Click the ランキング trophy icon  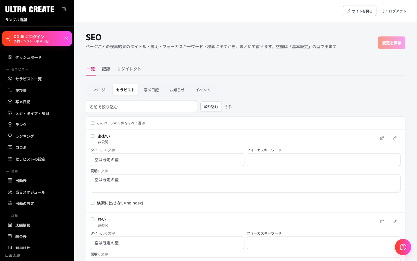pos(10,136)
